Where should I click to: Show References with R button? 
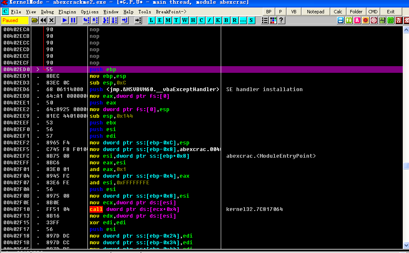pos(234,20)
